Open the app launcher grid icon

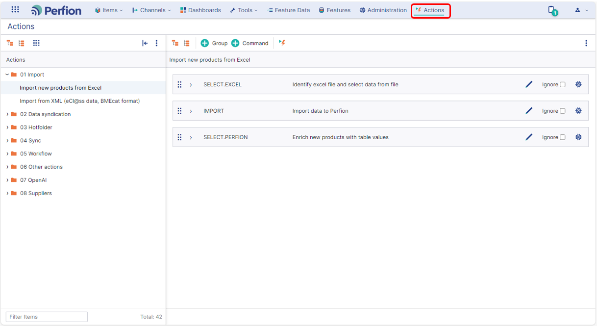15,9
